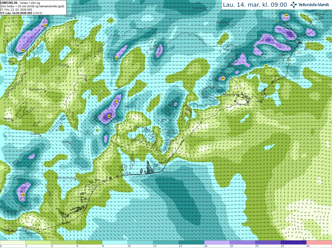The height and width of the screenshot is (248, 332).
Task: Click the legend scale value 24
Action: (x=308, y=246)
